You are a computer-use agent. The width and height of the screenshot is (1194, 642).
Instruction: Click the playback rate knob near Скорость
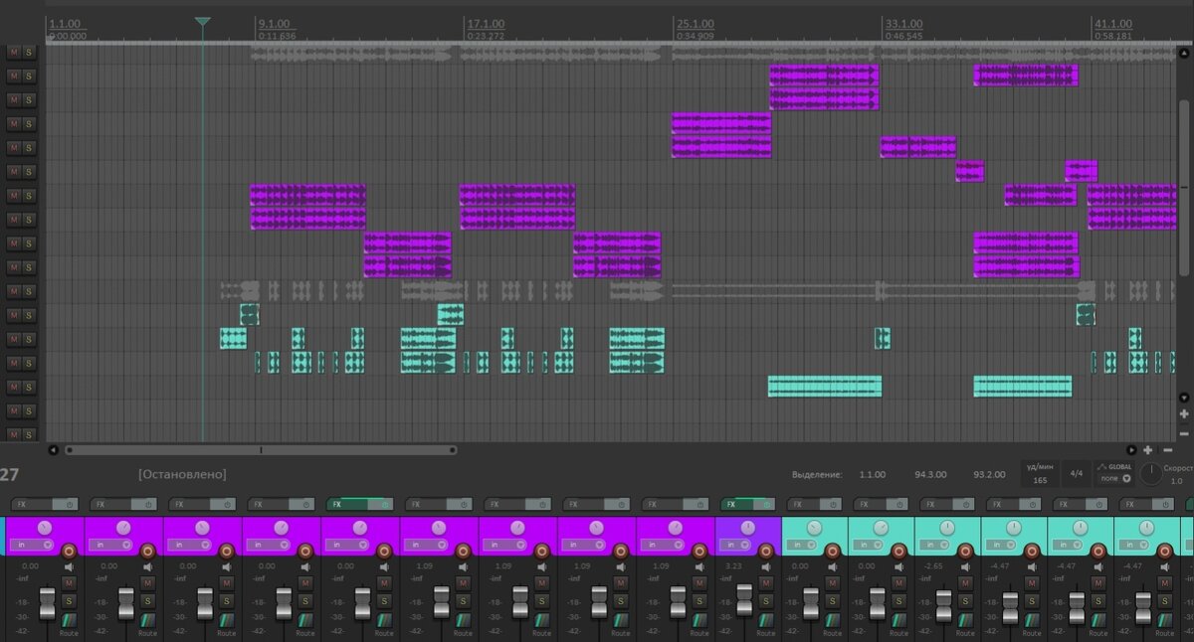point(1150,474)
